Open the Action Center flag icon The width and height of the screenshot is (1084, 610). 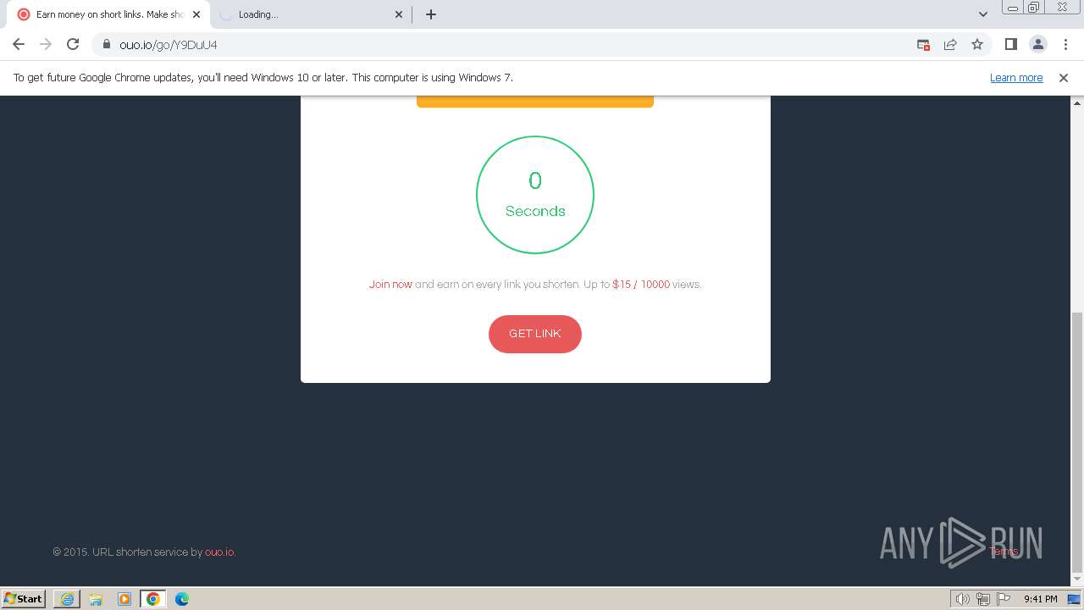pos(1004,599)
